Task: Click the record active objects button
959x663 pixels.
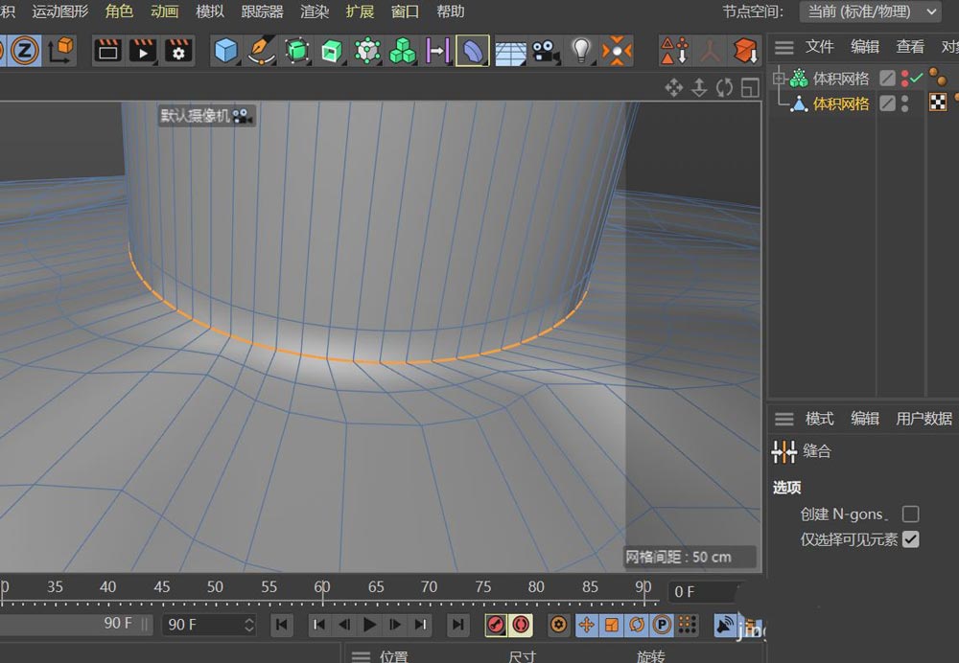Action: point(496,625)
